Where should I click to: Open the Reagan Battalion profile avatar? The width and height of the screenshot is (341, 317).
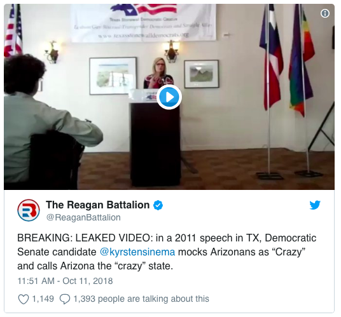tap(29, 210)
